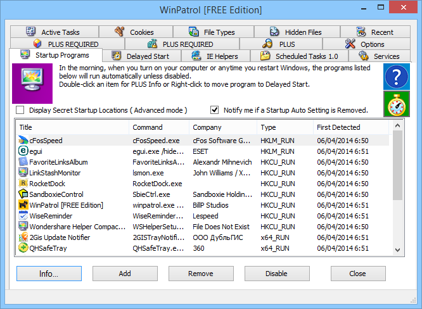Click the blue question mark help icon
Screen dimensions: 422x309
click(397, 77)
